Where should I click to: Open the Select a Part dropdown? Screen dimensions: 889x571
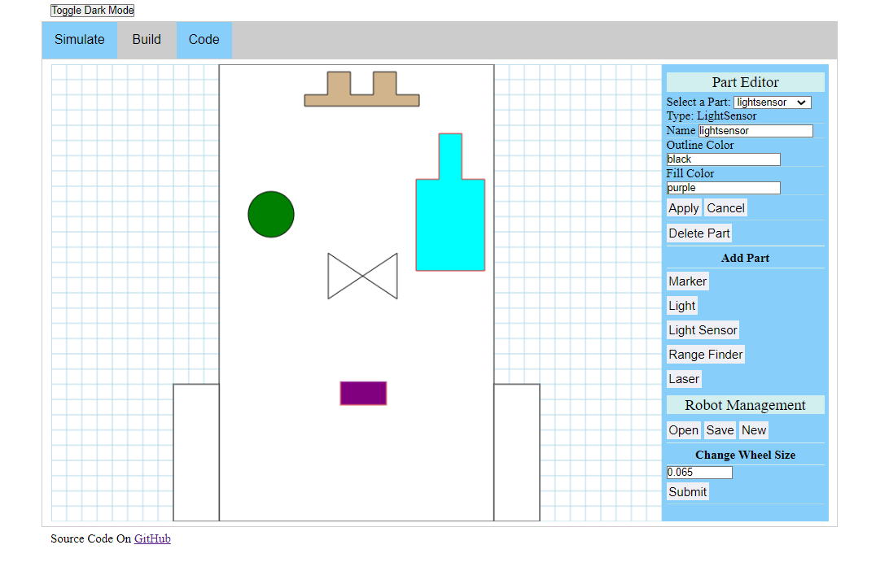pyautogui.click(x=773, y=102)
